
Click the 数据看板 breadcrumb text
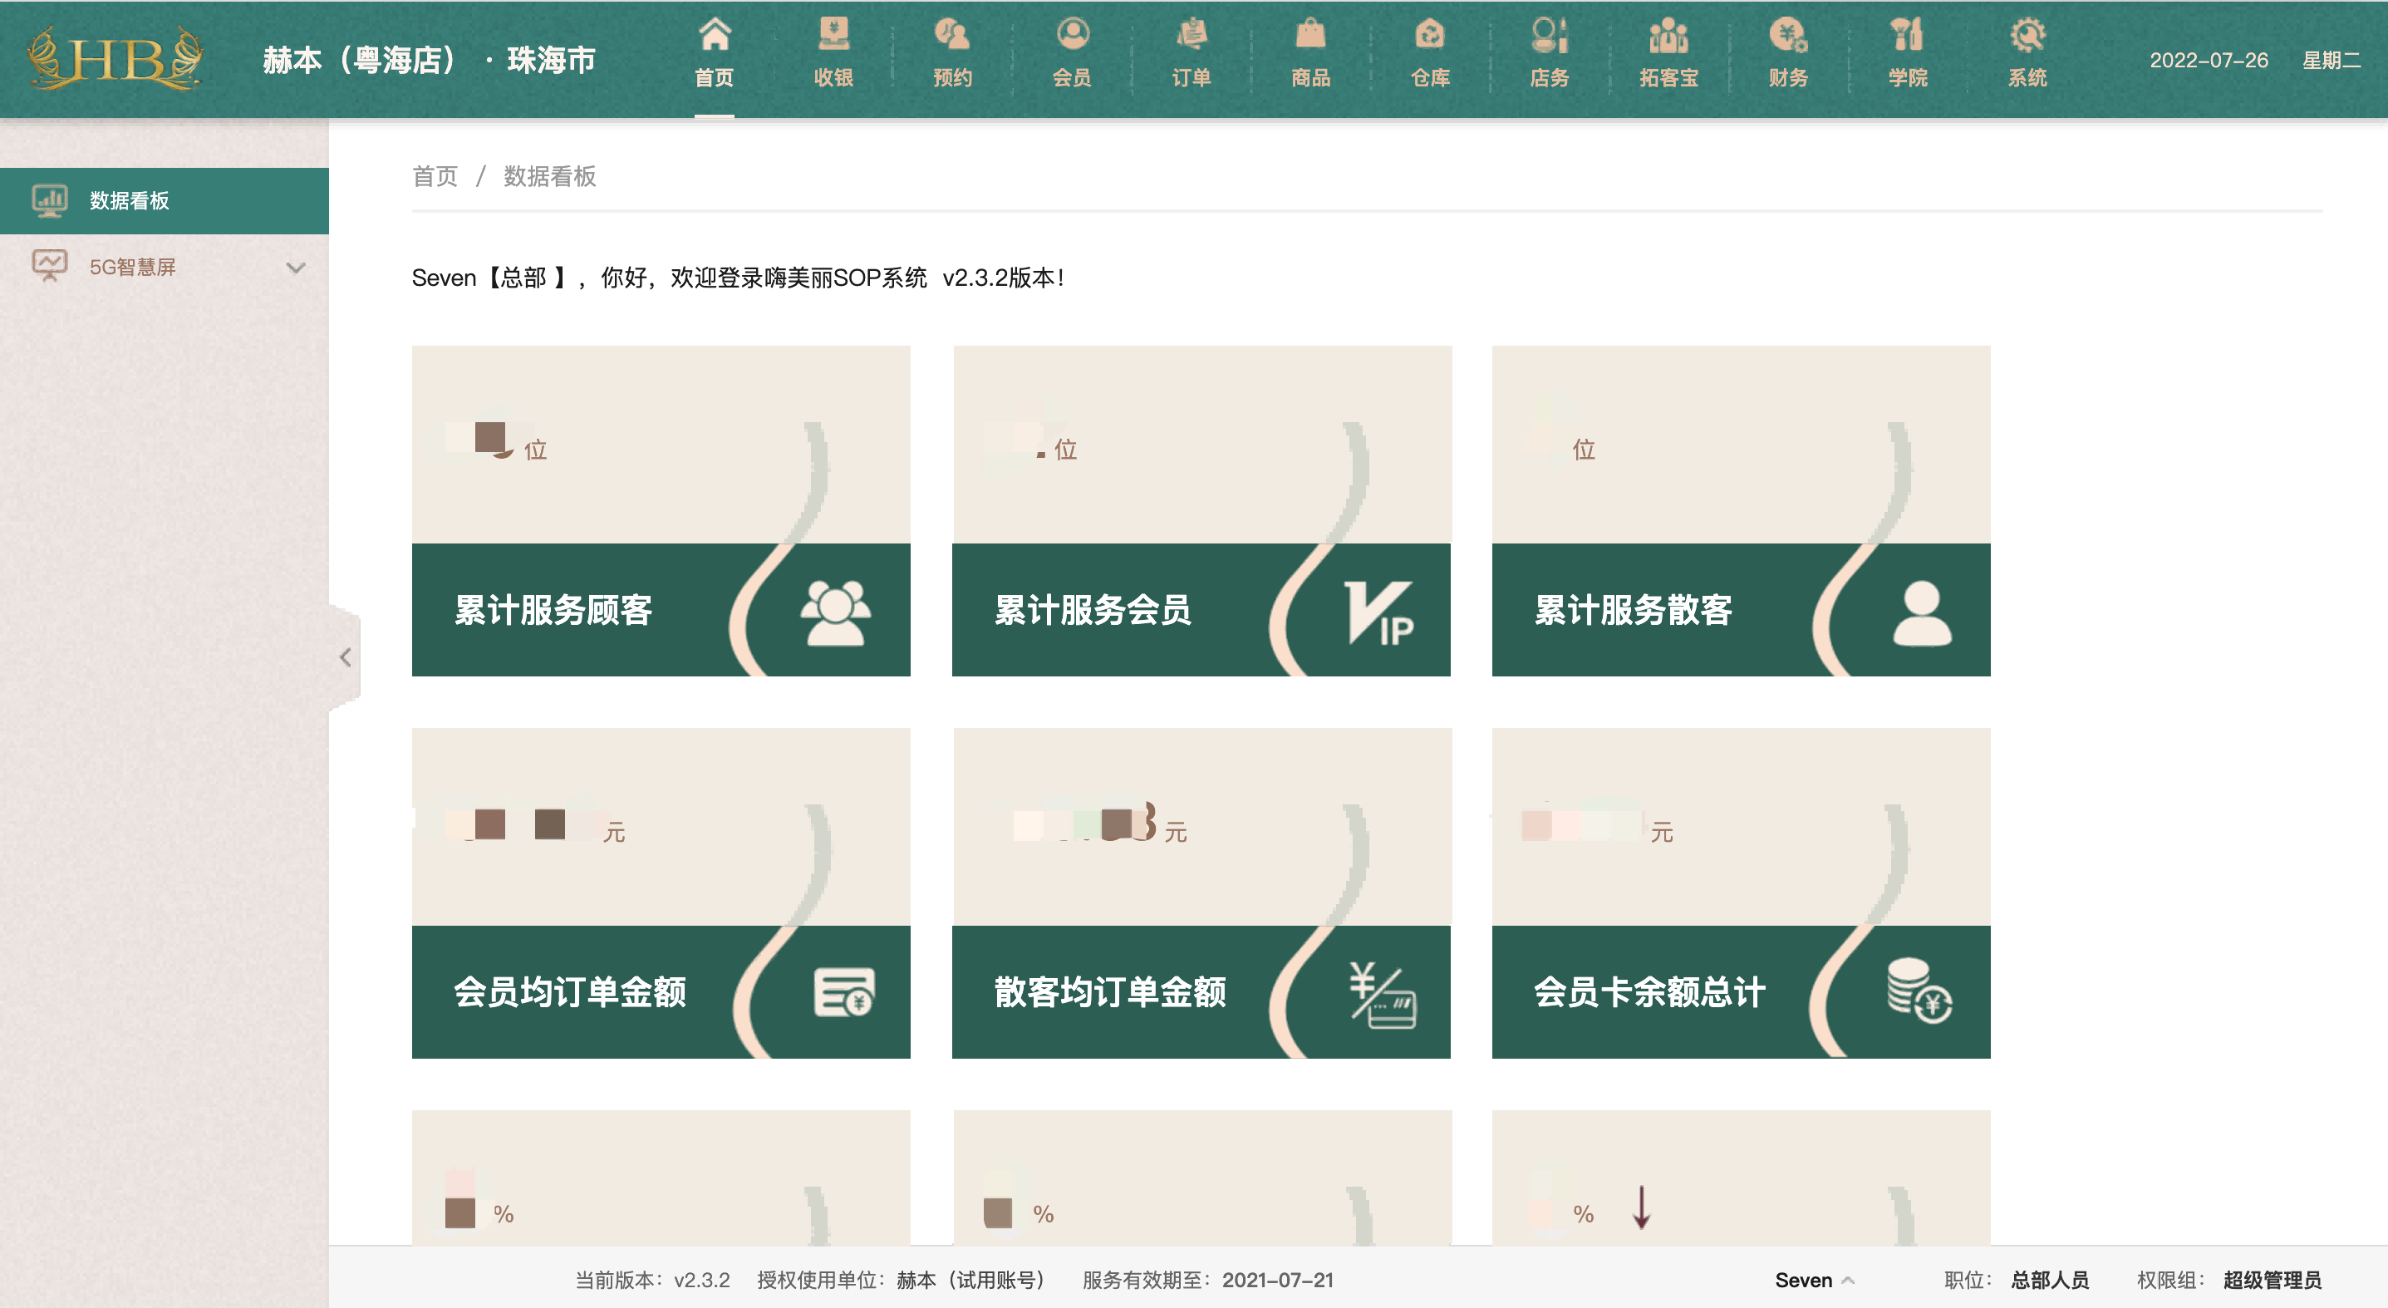pyautogui.click(x=550, y=176)
